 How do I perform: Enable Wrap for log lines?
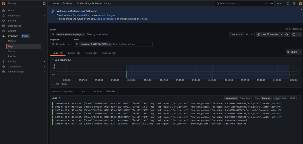[x=257, y=98]
